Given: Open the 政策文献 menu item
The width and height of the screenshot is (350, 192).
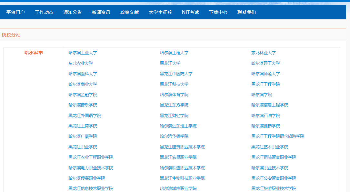Looking at the screenshot, I should click(x=129, y=12).
